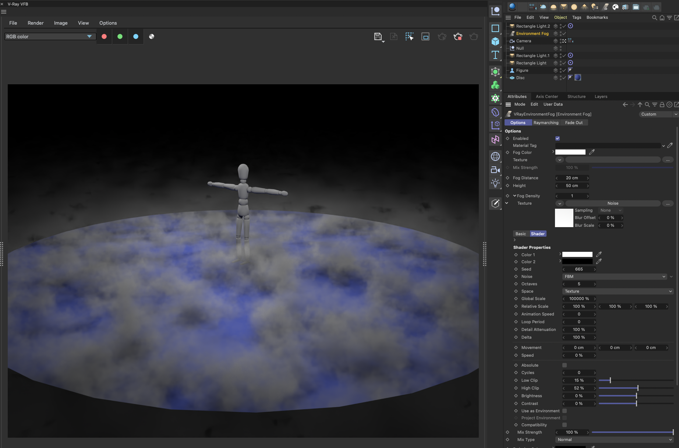Click the back arrow in Attributes panel
This screenshot has height=448, width=679.
[x=625, y=105]
